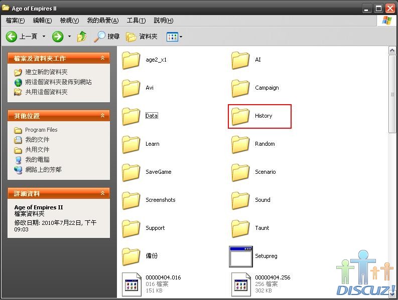This screenshot has height=300, width=398.
Task: Click the Views icon in toolbar
Action: [x=172, y=37]
